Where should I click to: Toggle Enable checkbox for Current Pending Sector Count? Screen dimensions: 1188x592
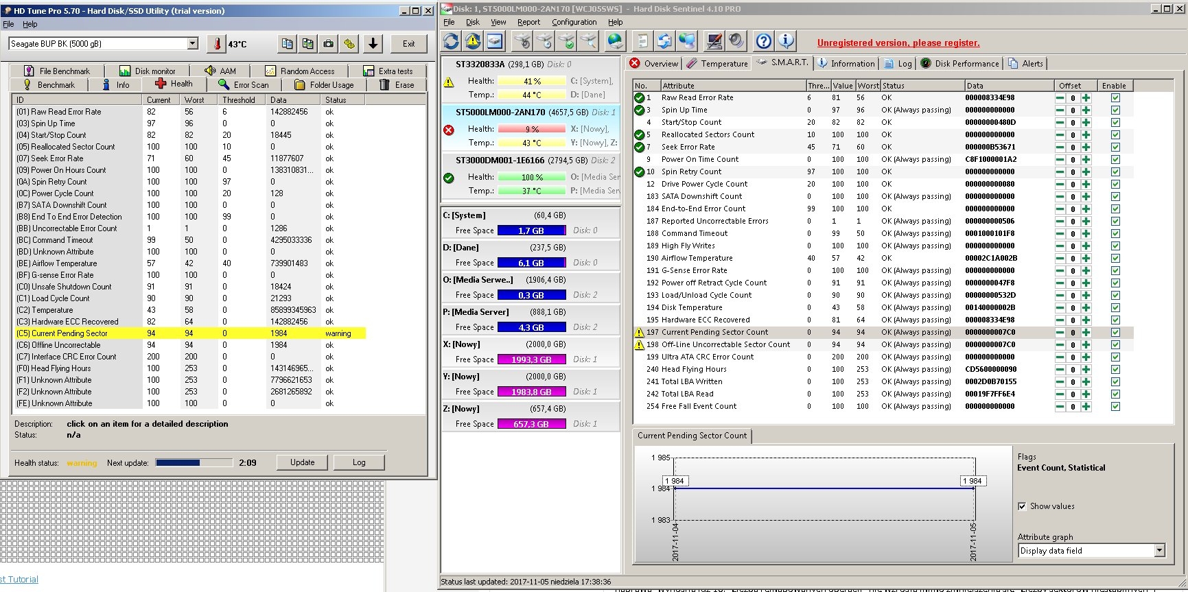tap(1115, 332)
